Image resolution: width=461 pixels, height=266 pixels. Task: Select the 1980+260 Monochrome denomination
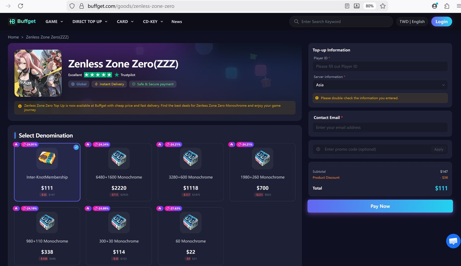pyautogui.click(x=263, y=172)
